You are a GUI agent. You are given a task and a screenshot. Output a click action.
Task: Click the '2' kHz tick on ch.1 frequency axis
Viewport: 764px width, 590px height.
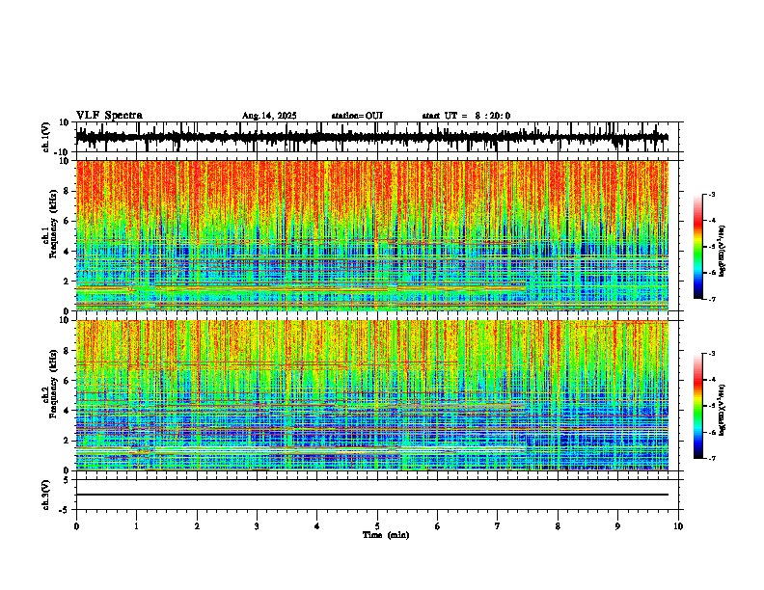[x=67, y=281]
